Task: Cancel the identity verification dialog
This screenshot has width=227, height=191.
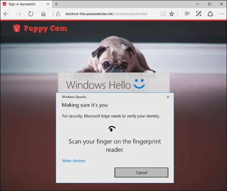Action: (x=141, y=173)
